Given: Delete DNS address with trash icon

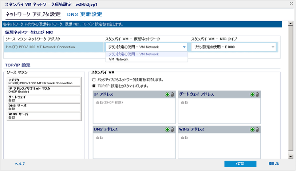Looking at the screenshot, I should (172, 129).
